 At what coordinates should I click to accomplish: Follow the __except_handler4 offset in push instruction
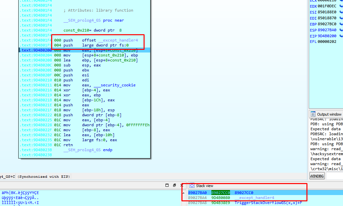pos(120,40)
